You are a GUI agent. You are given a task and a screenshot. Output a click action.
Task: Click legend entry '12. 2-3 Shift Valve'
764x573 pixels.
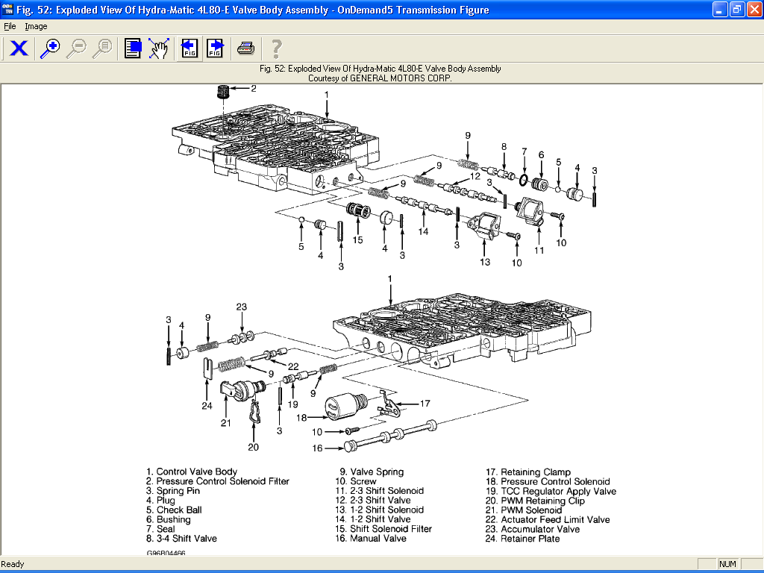[373, 501]
